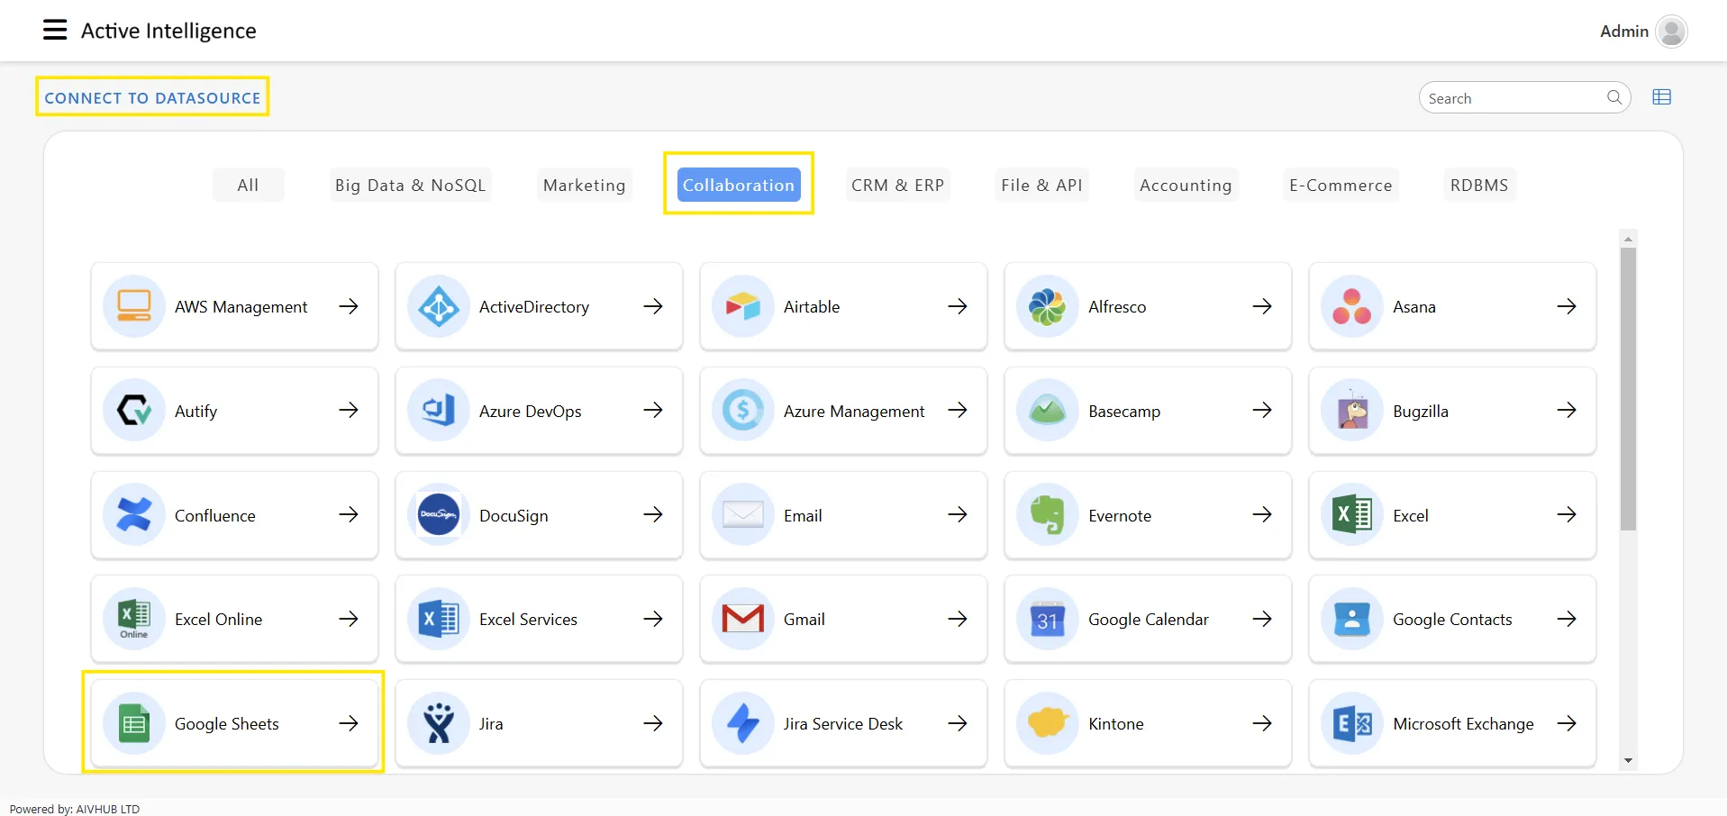Click the Microsoft Exchange icon

(1352, 723)
